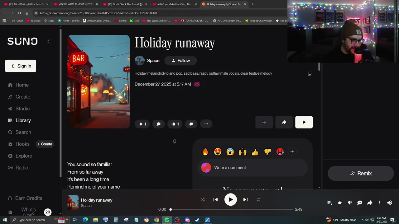Dislike the song with thumbs down under cover
The height and width of the screenshot is (224, 399).
[191, 124]
